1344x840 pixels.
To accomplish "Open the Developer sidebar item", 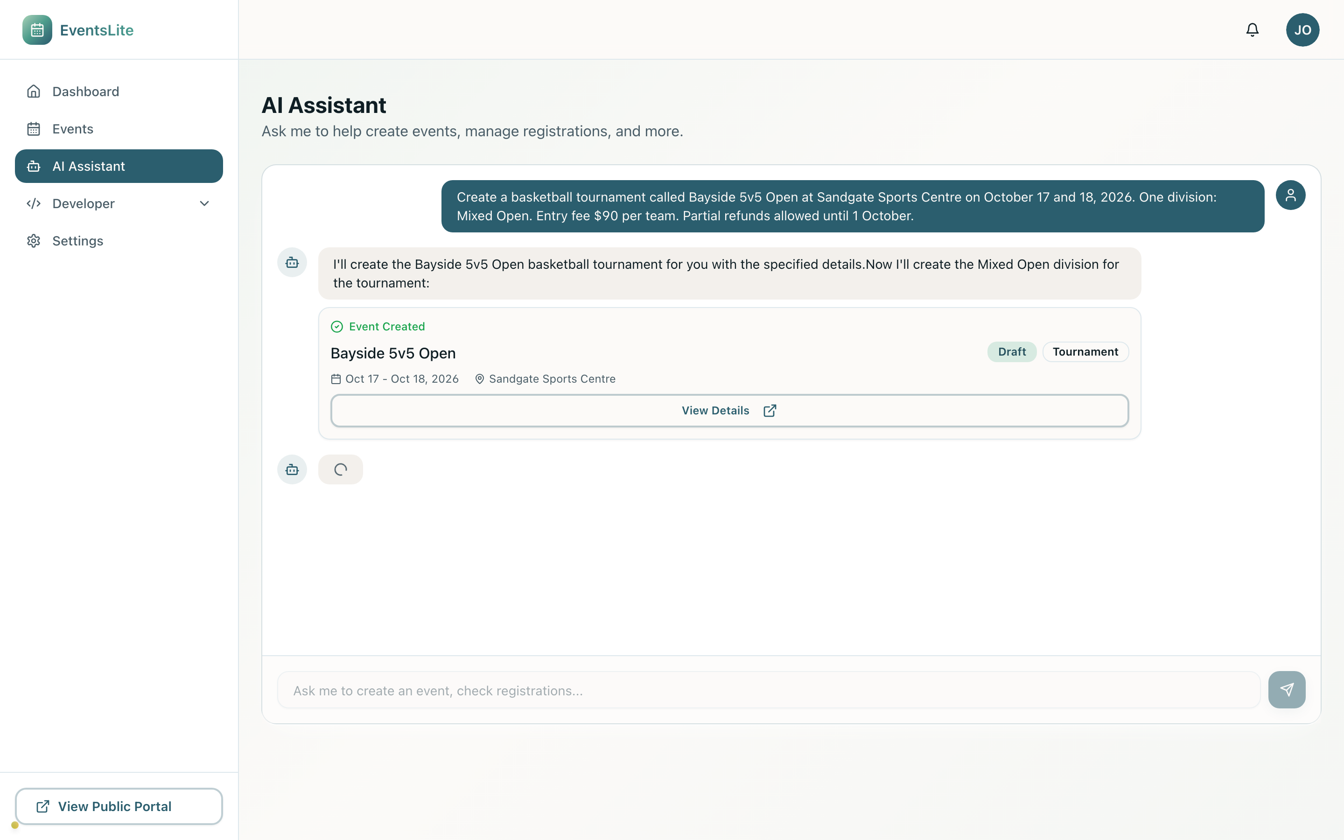I will click(119, 203).
